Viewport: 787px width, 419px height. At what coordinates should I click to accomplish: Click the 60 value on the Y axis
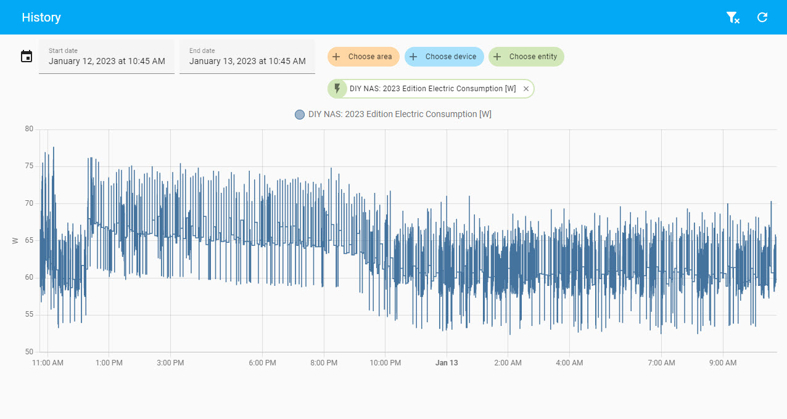29,278
